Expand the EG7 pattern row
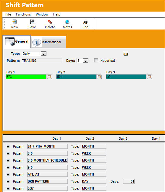Image resolution: width=165 pixels, height=192 pixels. [8, 188]
